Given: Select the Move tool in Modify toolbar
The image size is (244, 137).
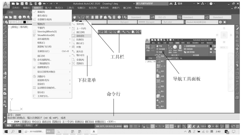Looking at the screenshot, I should [237, 49].
